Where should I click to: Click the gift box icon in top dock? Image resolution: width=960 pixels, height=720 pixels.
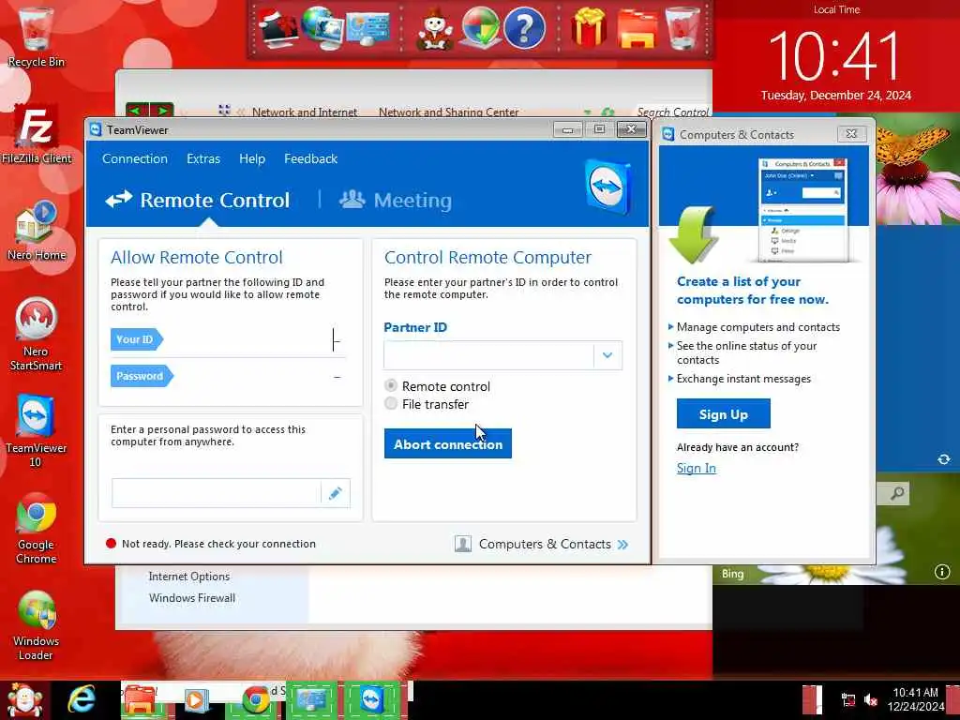coord(589,28)
